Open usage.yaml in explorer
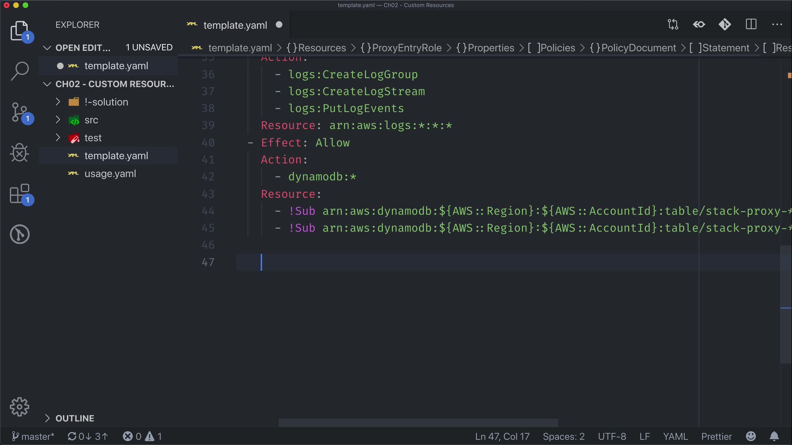The width and height of the screenshot is (792, 445). 110,174
